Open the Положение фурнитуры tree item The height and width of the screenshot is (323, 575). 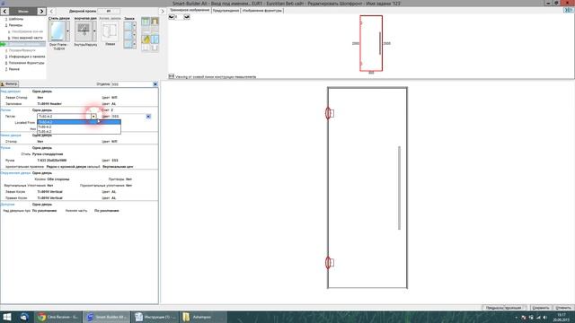[26, 63]
